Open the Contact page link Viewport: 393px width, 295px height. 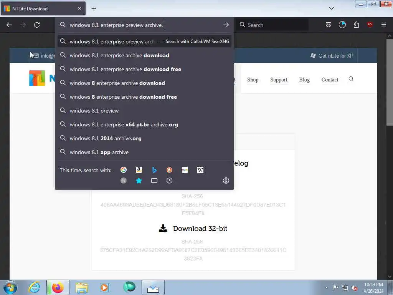330,80
